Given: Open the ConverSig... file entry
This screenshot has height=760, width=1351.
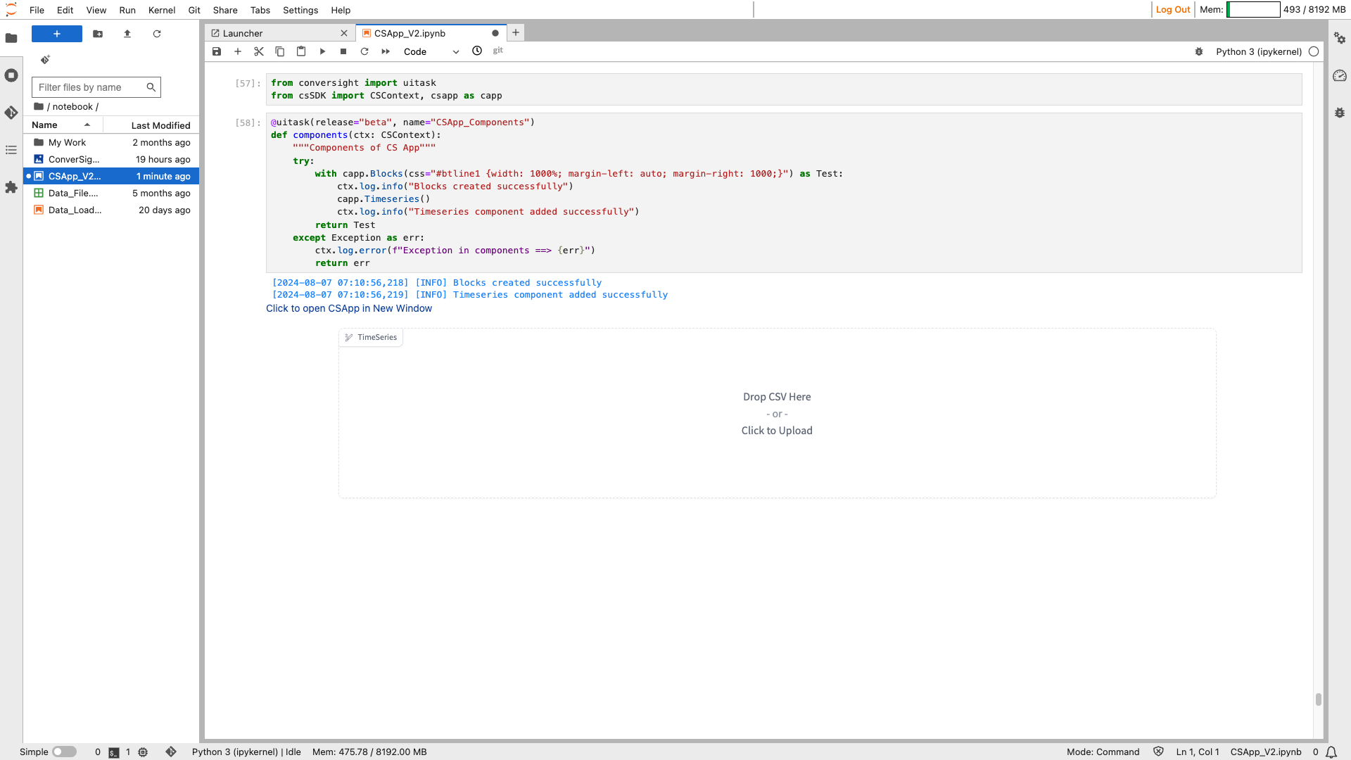Looking at the screenshot, I should (111, 159).
